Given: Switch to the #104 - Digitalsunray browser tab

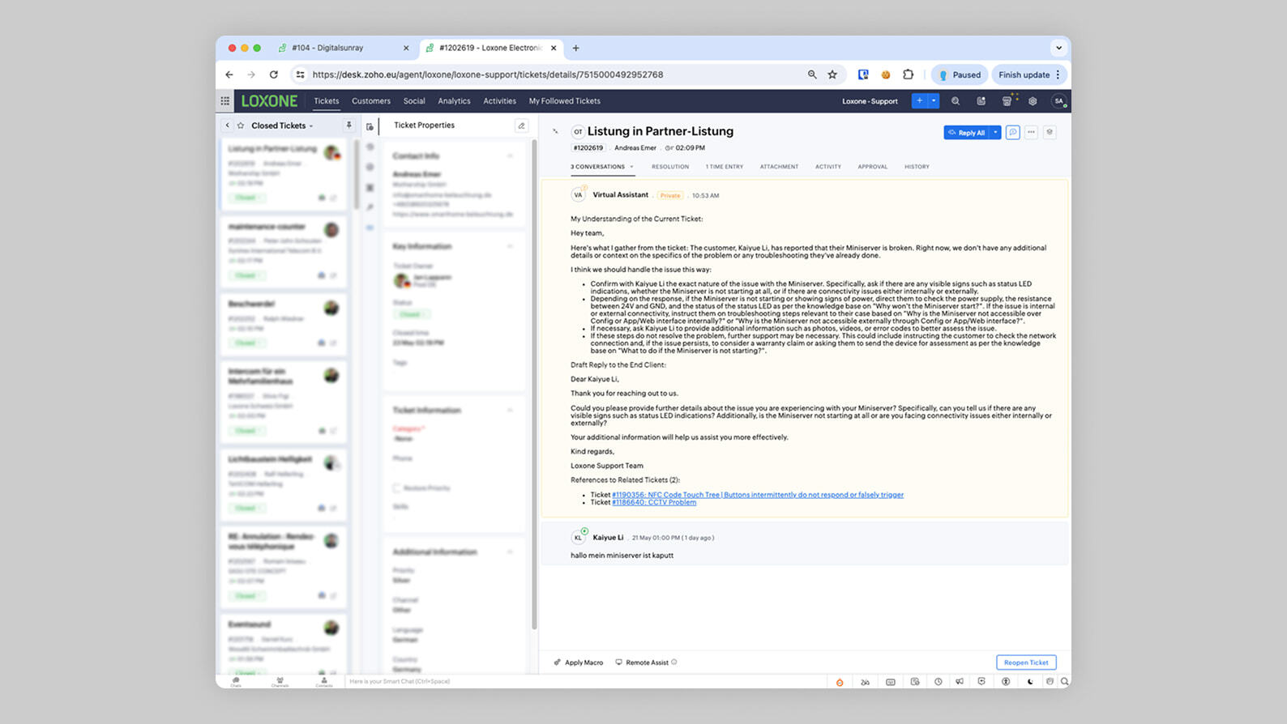Looking at the screenshot, I should tap(344, 49).
